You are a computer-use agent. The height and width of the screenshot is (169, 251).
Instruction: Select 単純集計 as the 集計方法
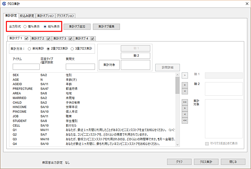(29, 49)
